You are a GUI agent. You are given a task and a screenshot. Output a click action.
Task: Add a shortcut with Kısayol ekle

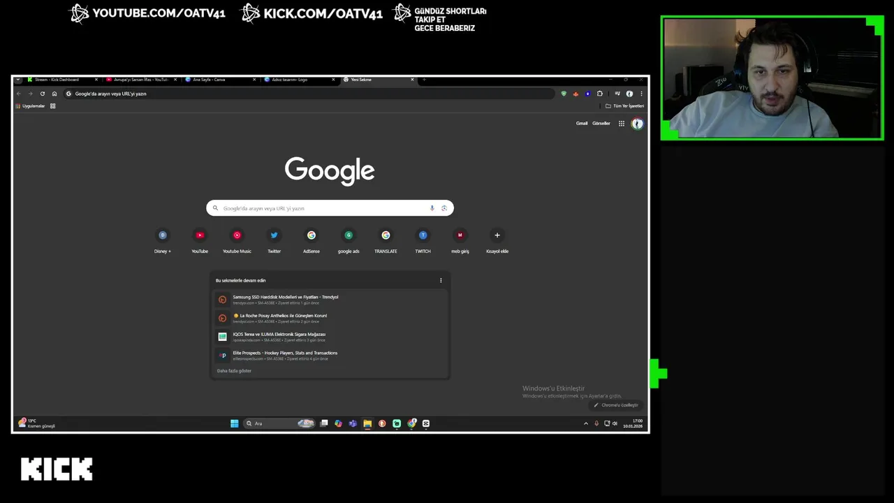coord(497,241)
